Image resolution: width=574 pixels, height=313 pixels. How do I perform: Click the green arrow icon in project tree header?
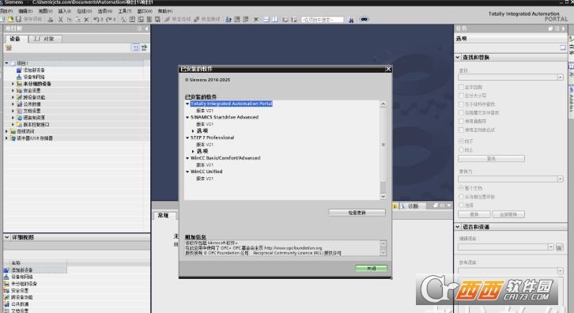coord(144,47)
